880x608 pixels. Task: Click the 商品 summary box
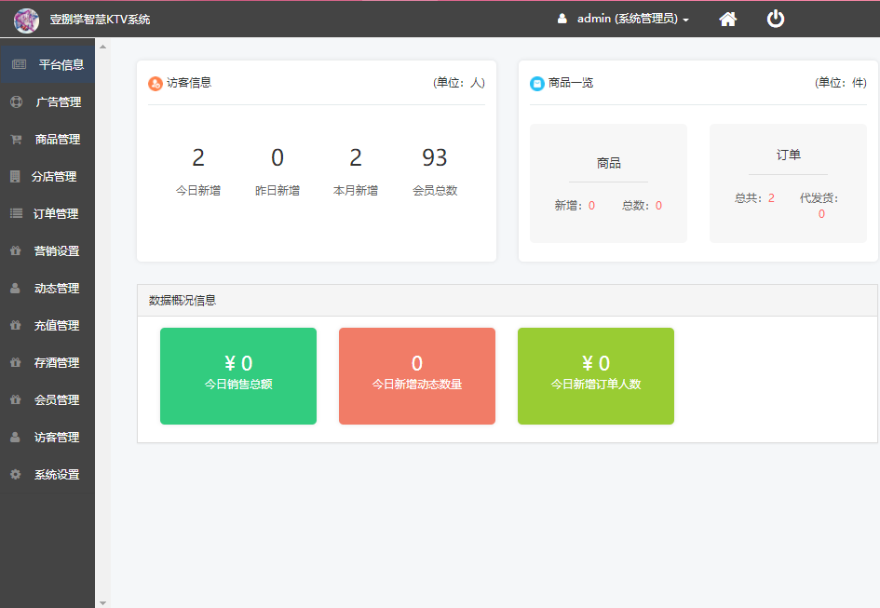pyautogui.click(x=608, y=183)
